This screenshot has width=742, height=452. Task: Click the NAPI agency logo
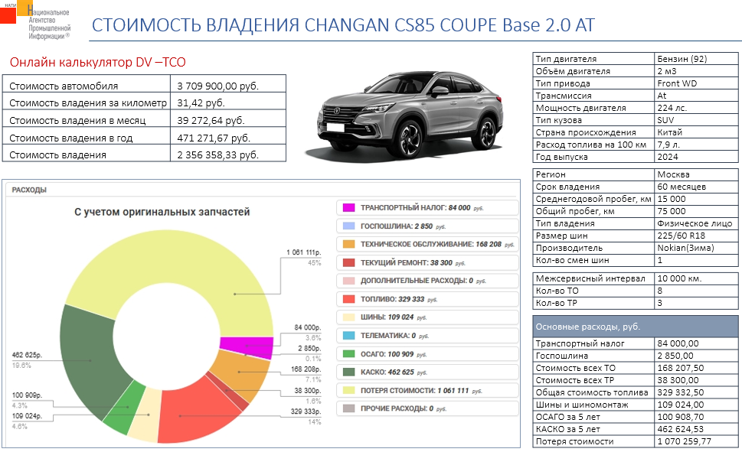tap(36, 21)
